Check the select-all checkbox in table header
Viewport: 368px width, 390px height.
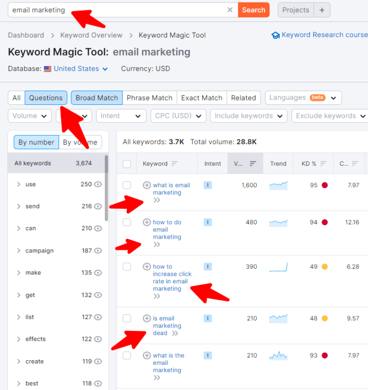(127, 164)
